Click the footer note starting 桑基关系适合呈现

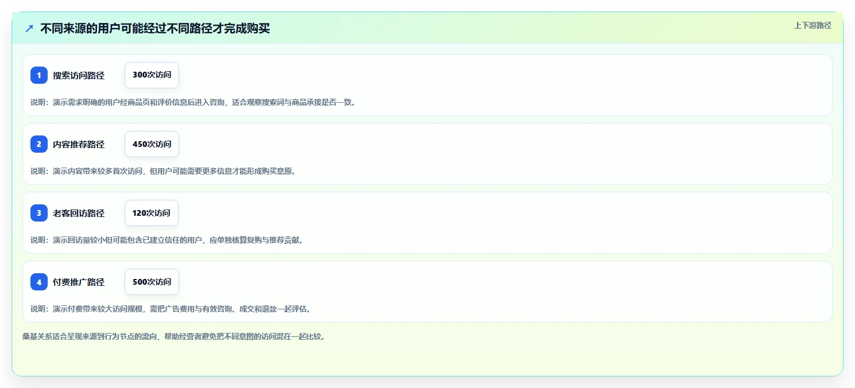[174, 336]
